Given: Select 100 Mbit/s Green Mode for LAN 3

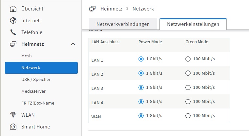Looking at the screenshot, I should pyautogui.click(x=188, y=87).
